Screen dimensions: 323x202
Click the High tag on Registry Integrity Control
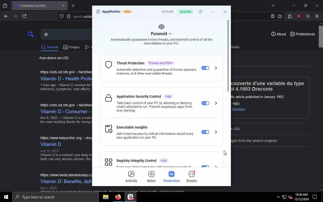(x=164, y=161)
